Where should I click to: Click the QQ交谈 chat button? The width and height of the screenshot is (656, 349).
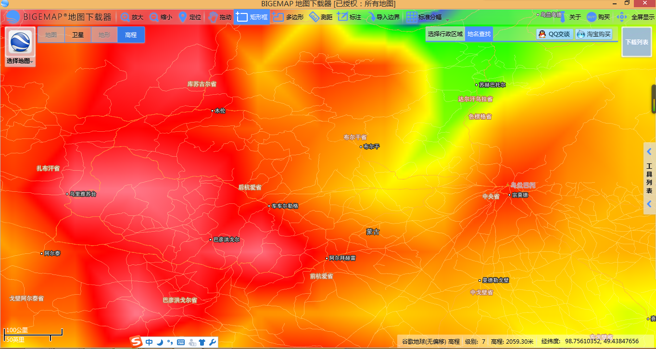[555, 34]
